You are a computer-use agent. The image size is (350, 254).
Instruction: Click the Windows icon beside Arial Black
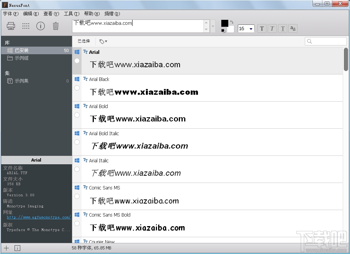coord(77,79)
